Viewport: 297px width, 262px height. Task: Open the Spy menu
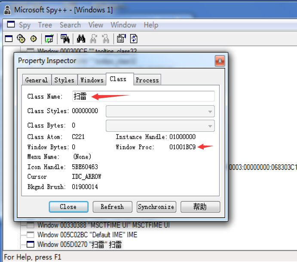pyautogui.click(x=24, y=25)
